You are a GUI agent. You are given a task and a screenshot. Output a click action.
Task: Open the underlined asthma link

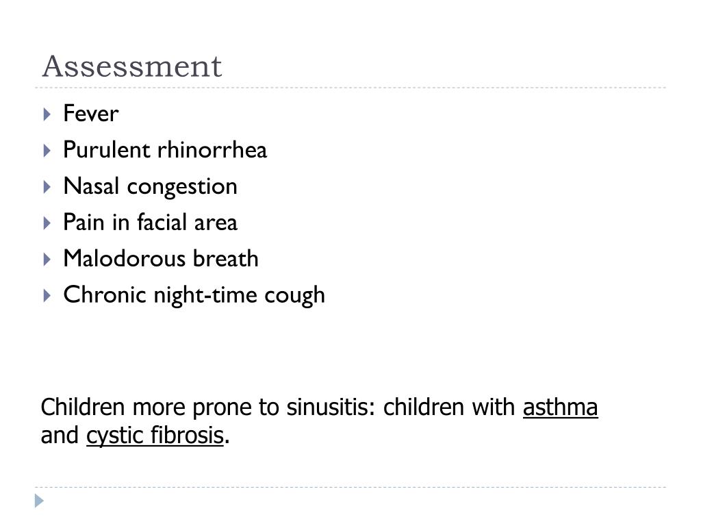pyautogui.click(x=560, y=407)
